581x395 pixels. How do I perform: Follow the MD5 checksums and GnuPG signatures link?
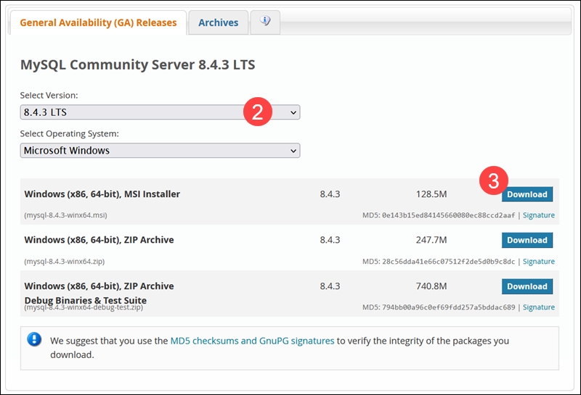click(252, 341)
